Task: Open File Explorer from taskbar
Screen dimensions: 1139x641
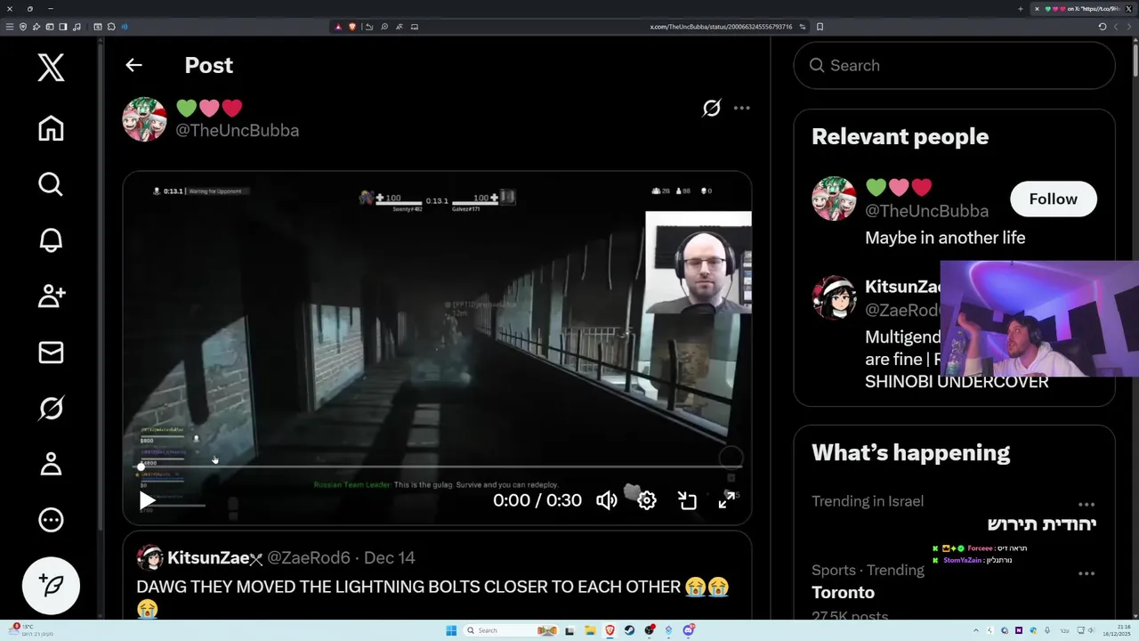Action: [590, 630]
